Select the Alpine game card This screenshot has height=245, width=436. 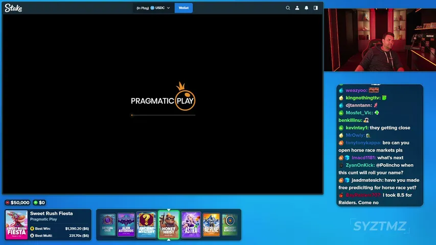[211, 225]
